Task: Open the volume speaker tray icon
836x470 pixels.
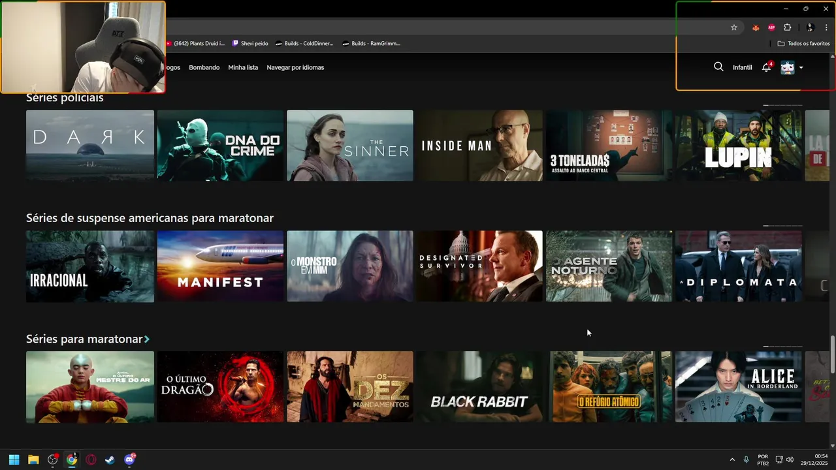Action: click(x=790, y=460)
